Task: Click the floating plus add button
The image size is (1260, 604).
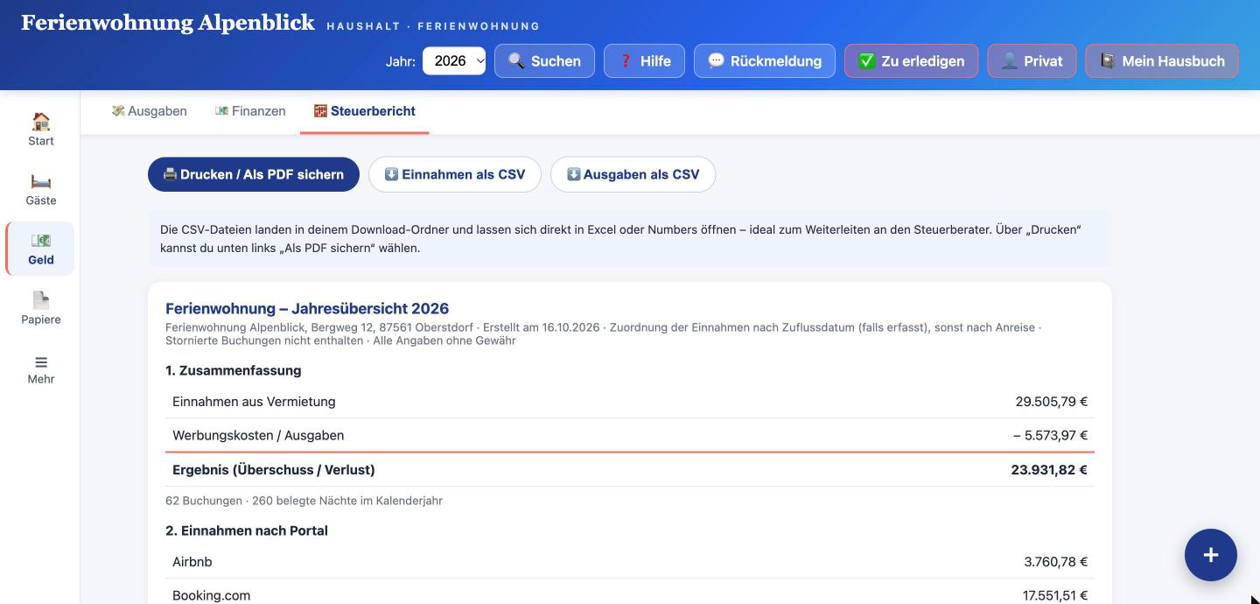Action: pos(1210,555)
